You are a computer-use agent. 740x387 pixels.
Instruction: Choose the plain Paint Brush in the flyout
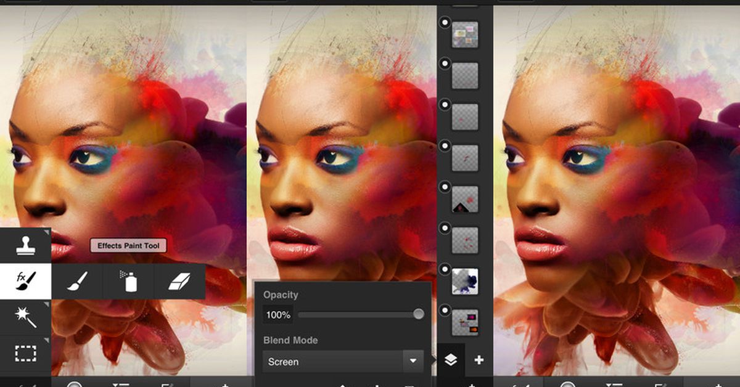tap(77, 282)
